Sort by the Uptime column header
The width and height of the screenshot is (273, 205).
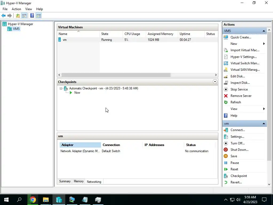pyautogui.click(x=191, y=34)
